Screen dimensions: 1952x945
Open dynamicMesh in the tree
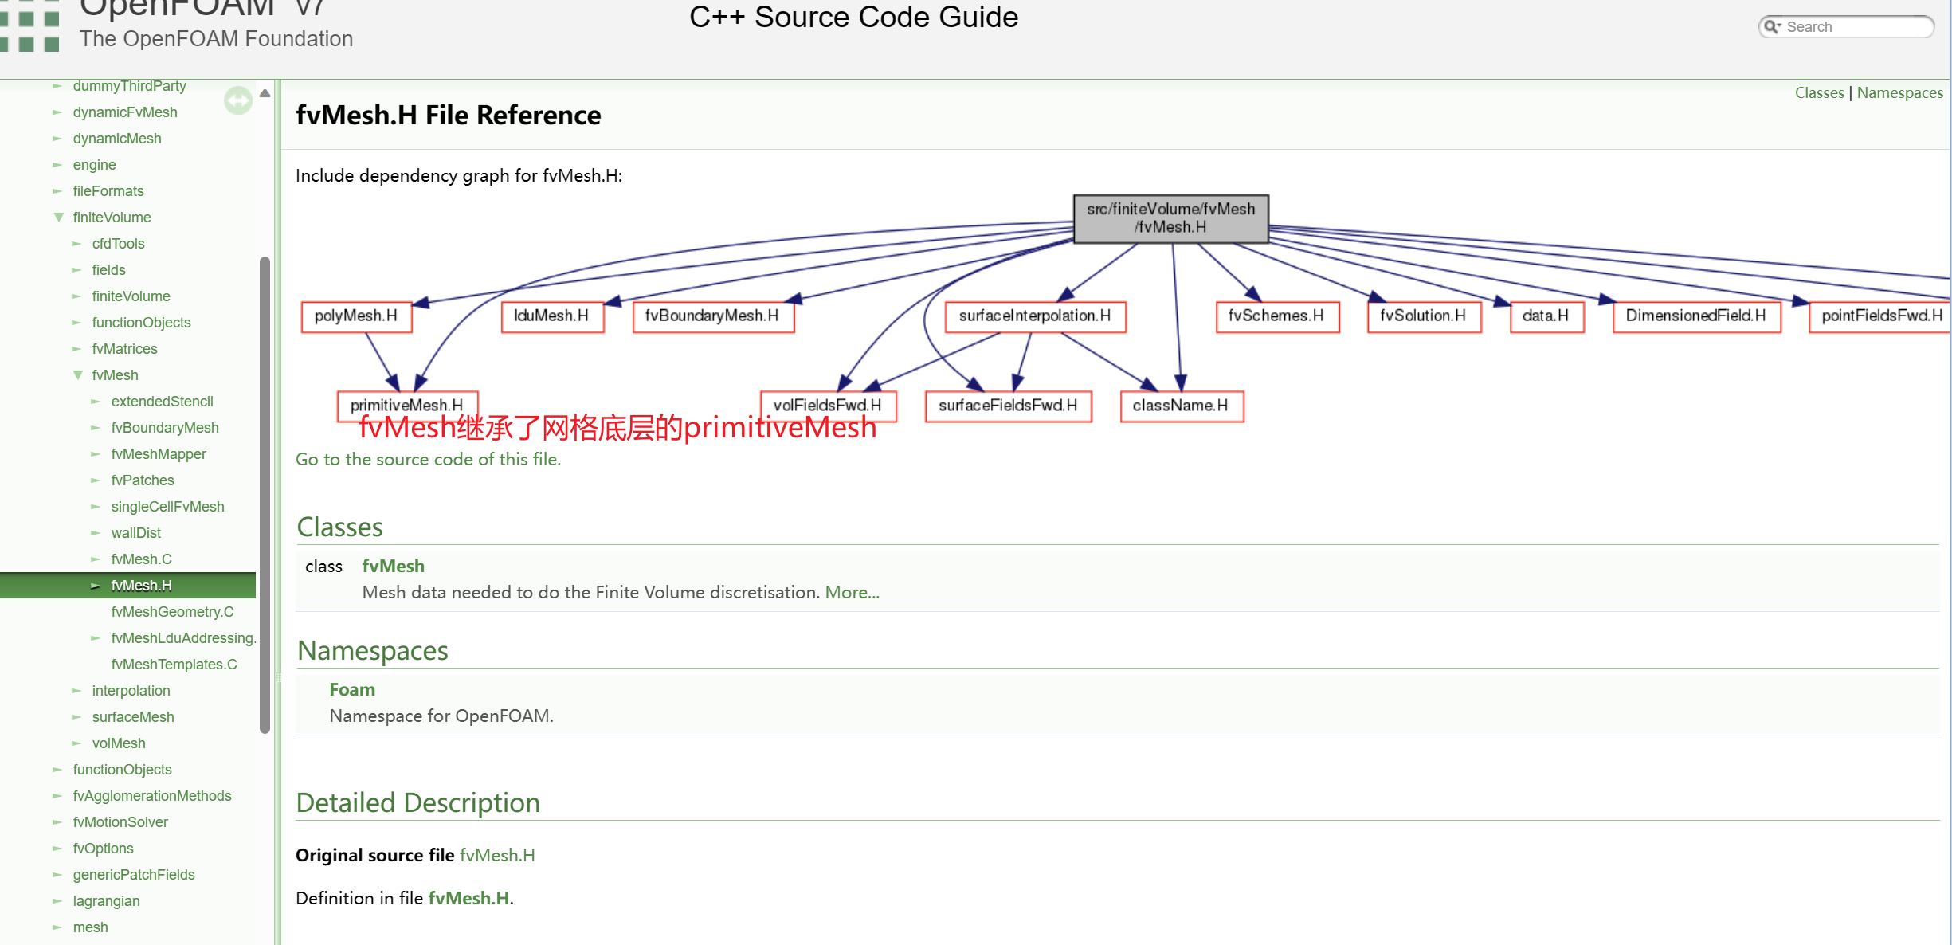pyautogui.click(x=117, y=139)
